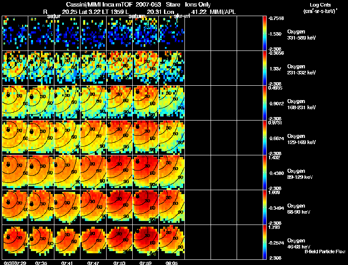The image size is (348, 265).
Task: Click the 08:05 time label
Action: 171,263
